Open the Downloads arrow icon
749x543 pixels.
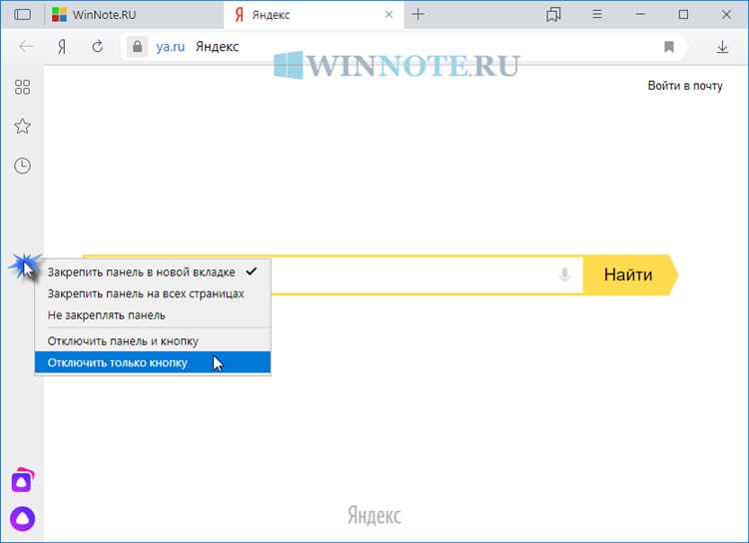pos(722,47)
